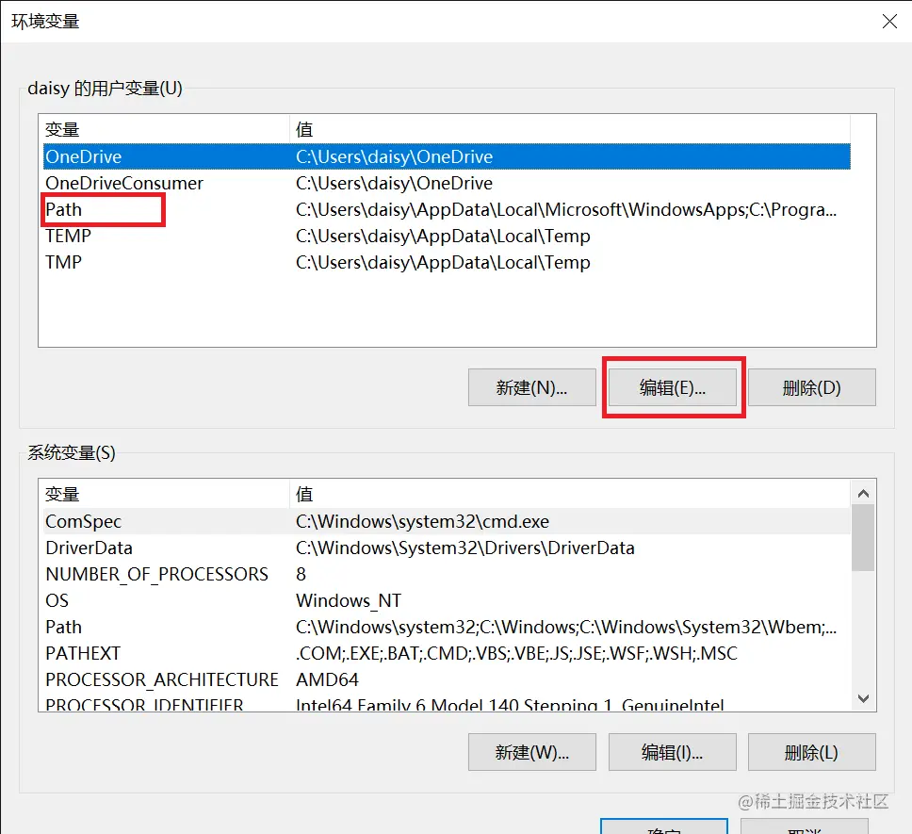Click the system variables 删除(L) button
The image size is (912, 834).
tap(812, 752)
